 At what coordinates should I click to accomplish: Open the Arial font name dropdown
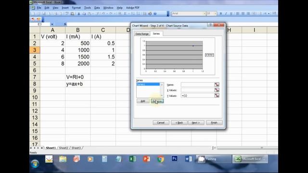204,13
